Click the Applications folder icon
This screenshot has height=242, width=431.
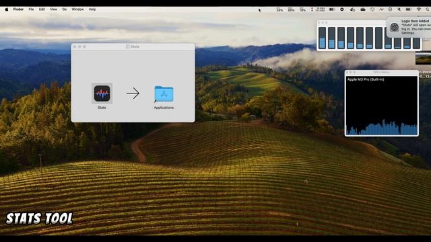click(x=164, y=94)
